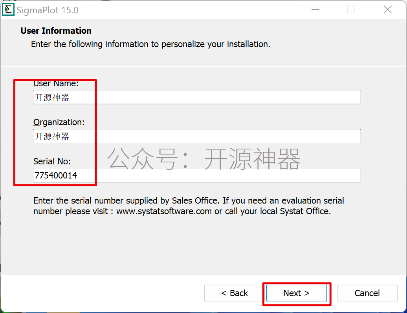The image size is (407, 313).
Task: Click the "Organization:" label
Action: coord(59,122)
